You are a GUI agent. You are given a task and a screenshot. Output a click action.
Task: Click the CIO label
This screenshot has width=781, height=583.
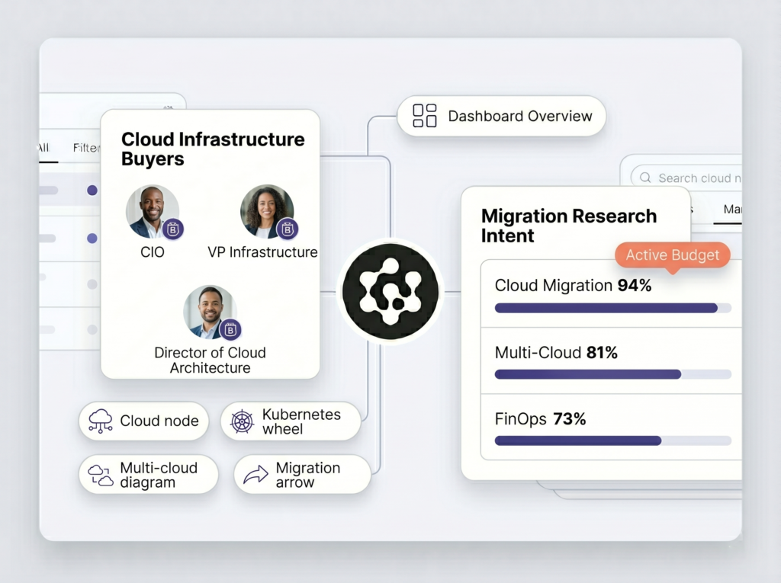coord(153,252)
